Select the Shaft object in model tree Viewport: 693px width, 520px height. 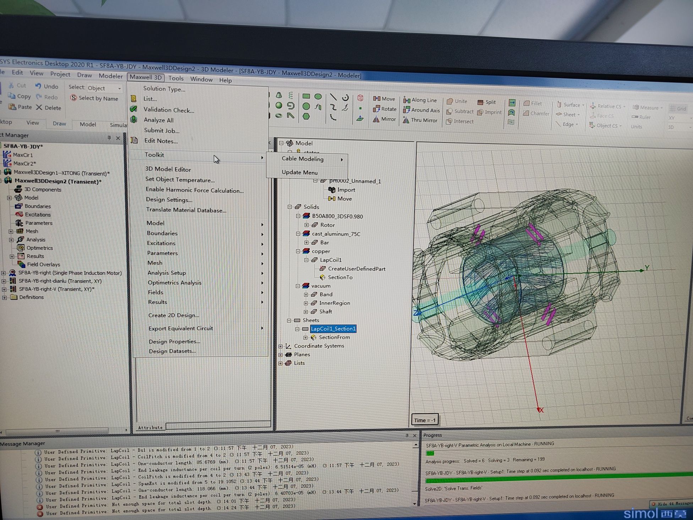(x=326, y=312)
